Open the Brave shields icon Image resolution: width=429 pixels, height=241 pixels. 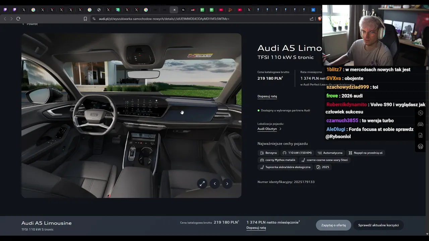tap(319, 19)
